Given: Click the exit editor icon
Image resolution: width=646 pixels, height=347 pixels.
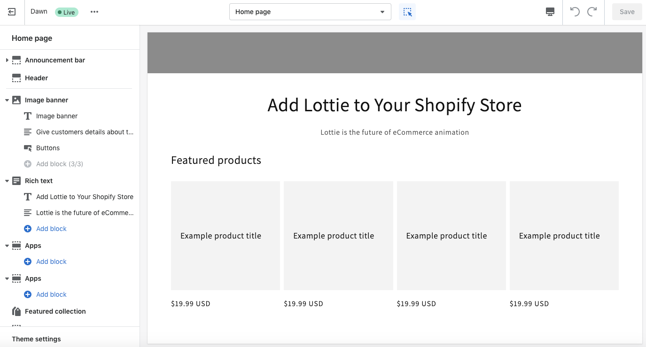Looking at the screenshot, I should coord(12,12).
